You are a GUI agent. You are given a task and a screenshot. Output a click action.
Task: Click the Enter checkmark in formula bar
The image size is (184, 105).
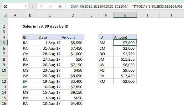[51, 6]
